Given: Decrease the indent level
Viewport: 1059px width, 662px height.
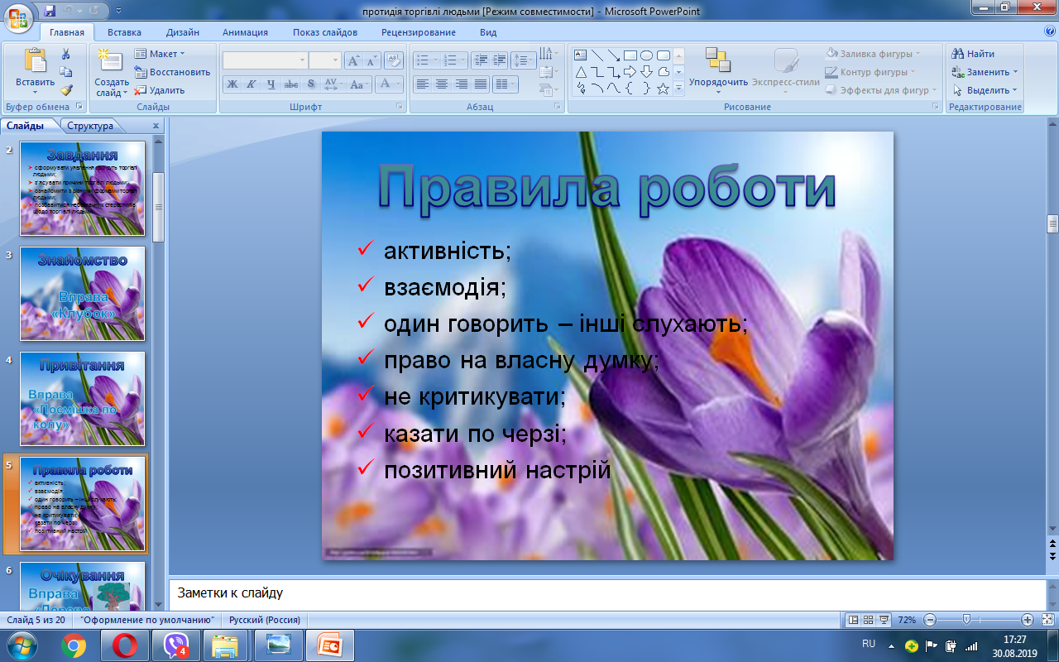Looking at the screenshot, I should [x=481, y=60].
